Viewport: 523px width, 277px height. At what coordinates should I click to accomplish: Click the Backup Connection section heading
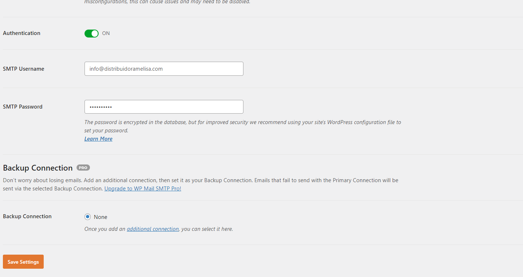(x=38, y=168)
